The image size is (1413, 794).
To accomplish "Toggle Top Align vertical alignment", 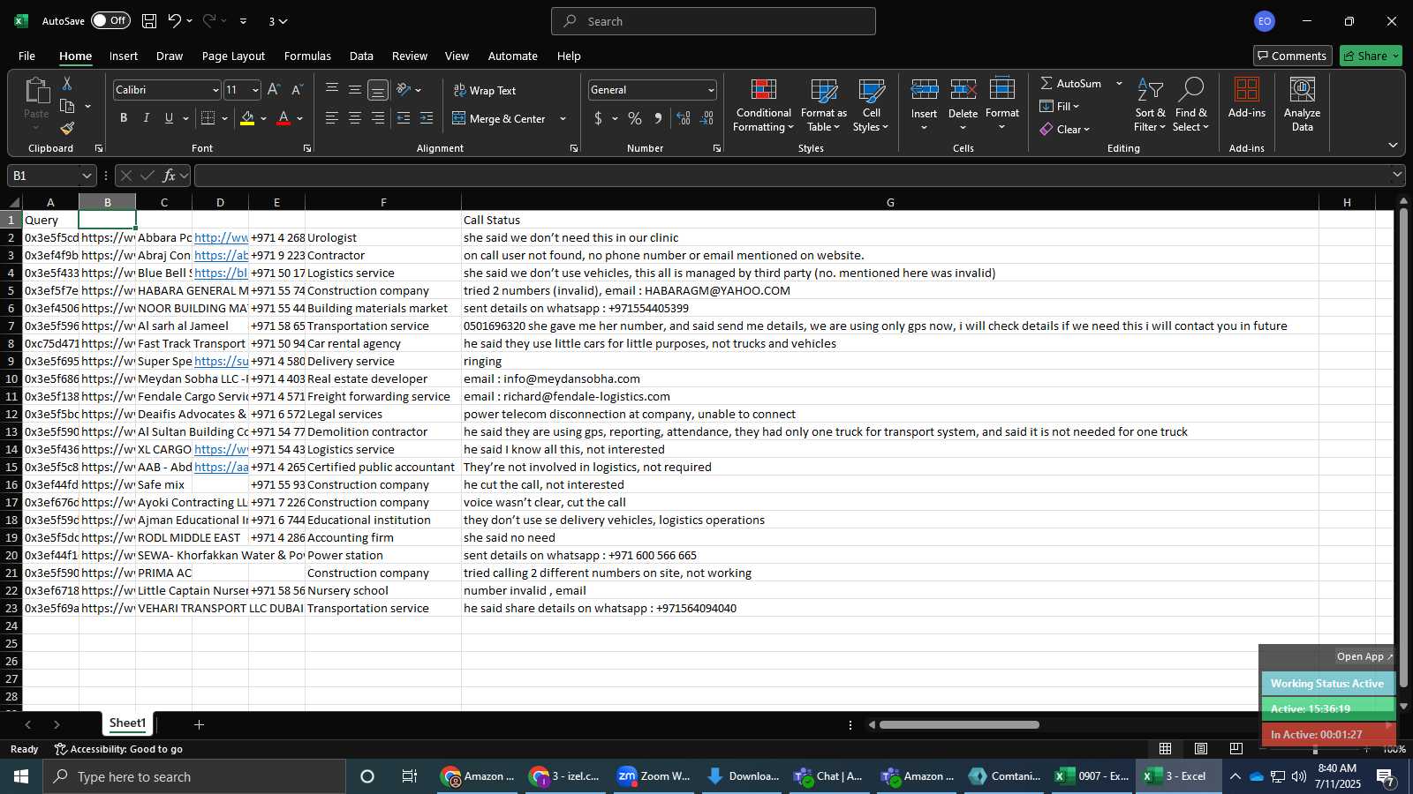I will (332, 90).
